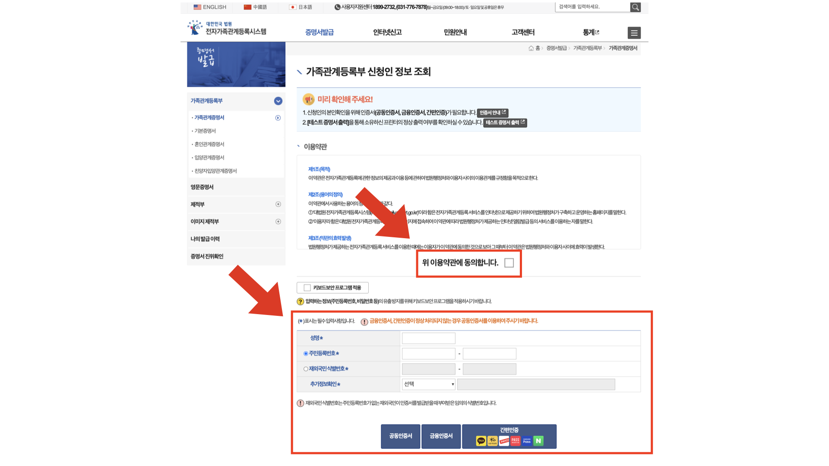The image size is (829, 466).
Task: Click the 성명 input field
Action: (428, 338)
